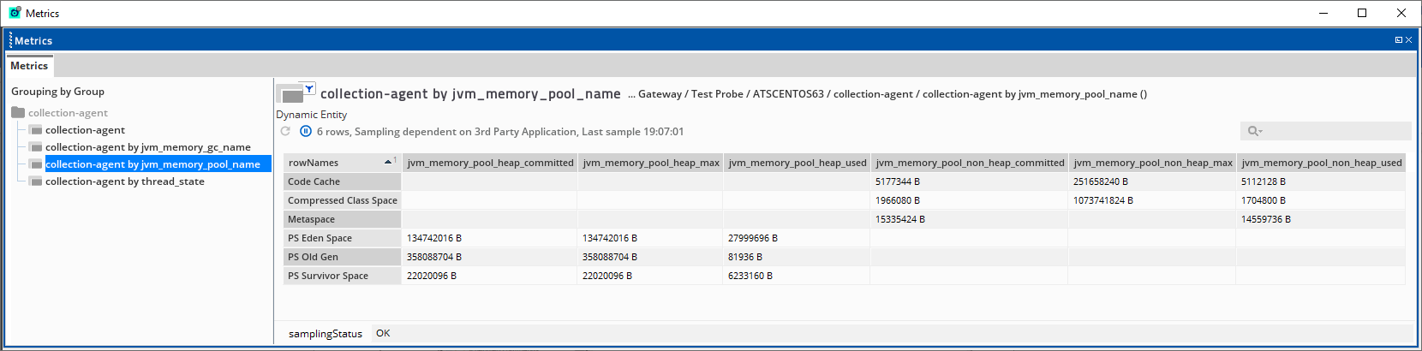Viewport: 1422px width, 351px height.
Task: Select collection-agent by jvm_memory_gc_name entry
Action: tap(147, 147)
